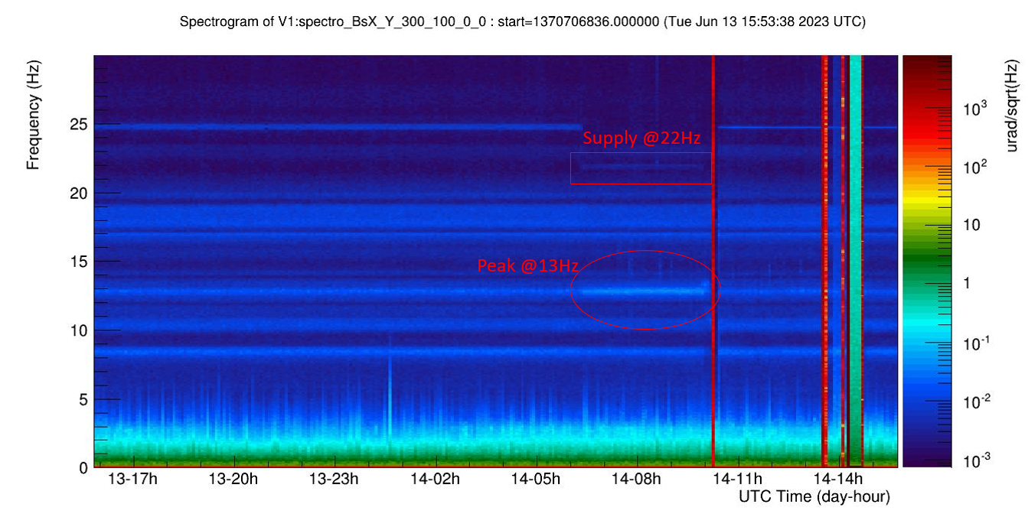Image resolution: width=1028 pixels, height=514 pixels.
Task: Click the faint 22 Hz line inside the annotation rectangle
Action: coord(640,165)
